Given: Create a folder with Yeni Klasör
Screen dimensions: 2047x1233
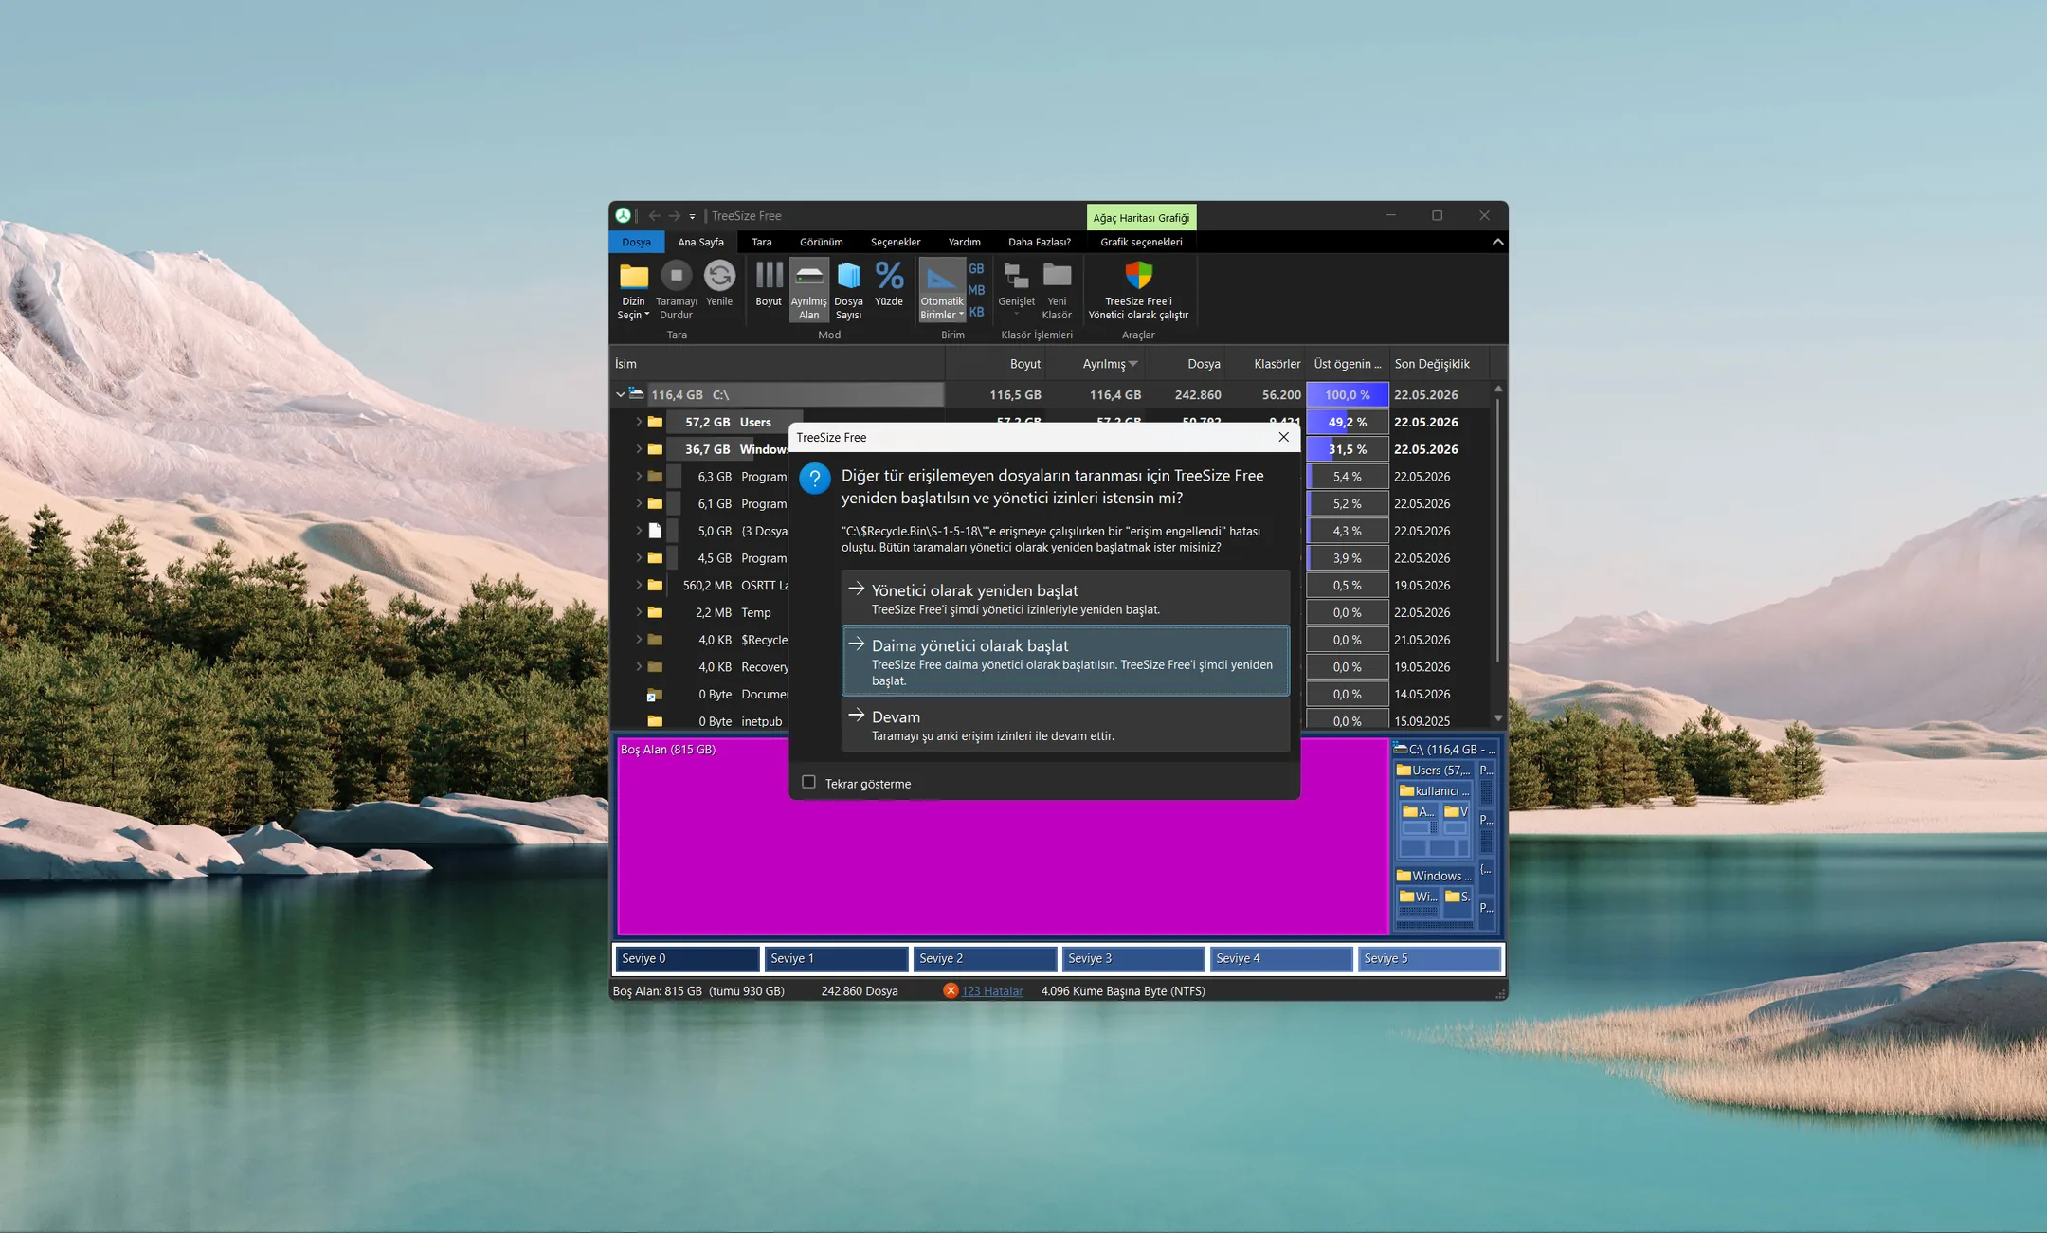Looking at the screenshot, I should point(1057,291).
